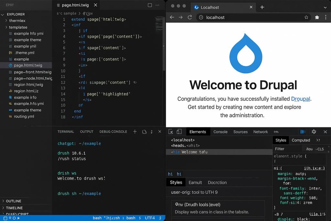Screen dimensions: 331x221
Task: Create new terminal with plus icon
Action: (135, 132)
